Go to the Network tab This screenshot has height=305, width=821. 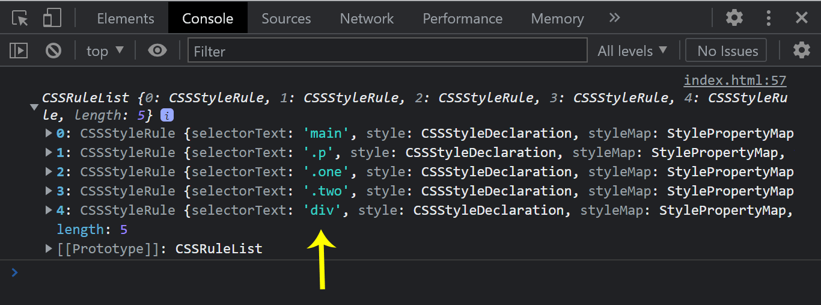coord(367,19)
